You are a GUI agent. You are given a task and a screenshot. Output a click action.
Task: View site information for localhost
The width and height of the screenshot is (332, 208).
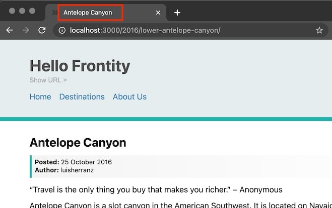tap(62, 31)
